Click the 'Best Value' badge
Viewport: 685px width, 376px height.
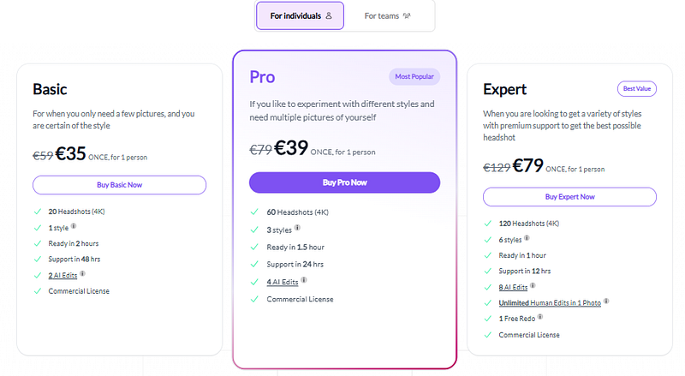(636, 88)
